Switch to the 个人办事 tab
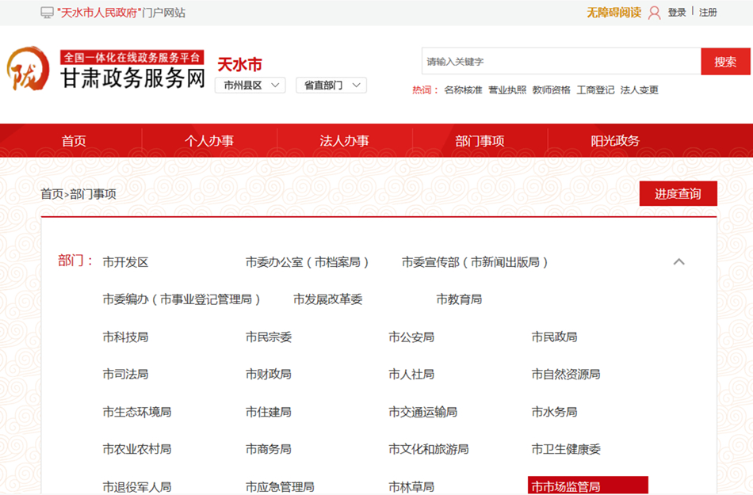This screenshot has width=753, height=495. [x=209, y=141]
